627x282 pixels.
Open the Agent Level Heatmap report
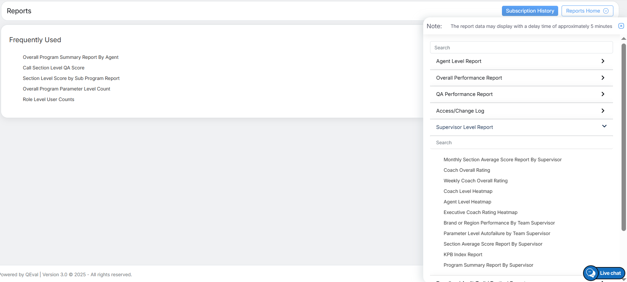tap(467, 202)
